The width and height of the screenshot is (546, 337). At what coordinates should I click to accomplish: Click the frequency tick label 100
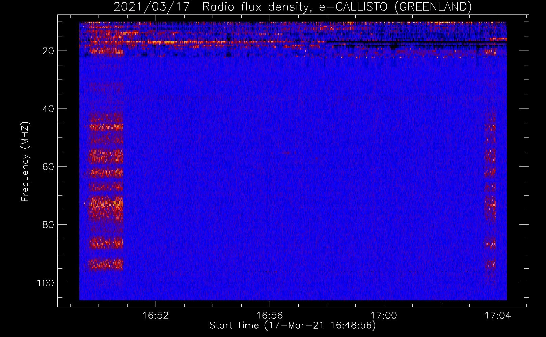(46, 283)
